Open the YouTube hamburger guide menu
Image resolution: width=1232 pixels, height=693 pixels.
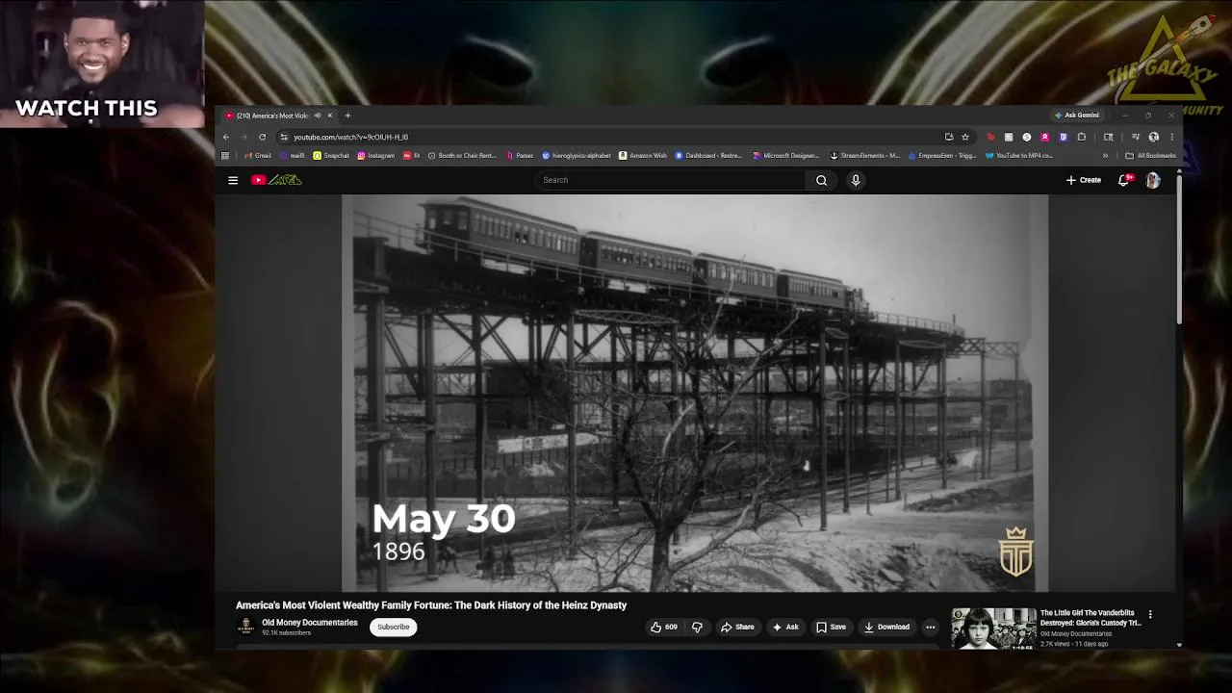point(233,180)
